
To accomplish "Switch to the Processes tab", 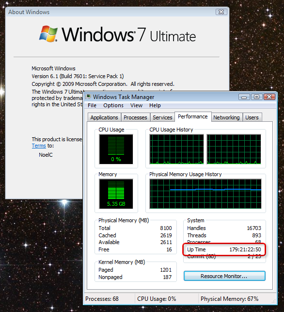I will point(135,117).
